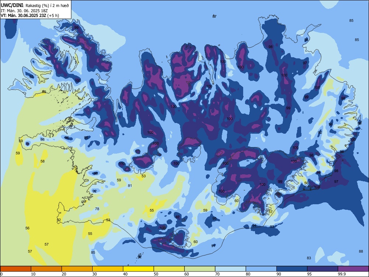This screenshot has height=277, width=369.
Task: Click the '30' legend scale label
Action: 94,274
